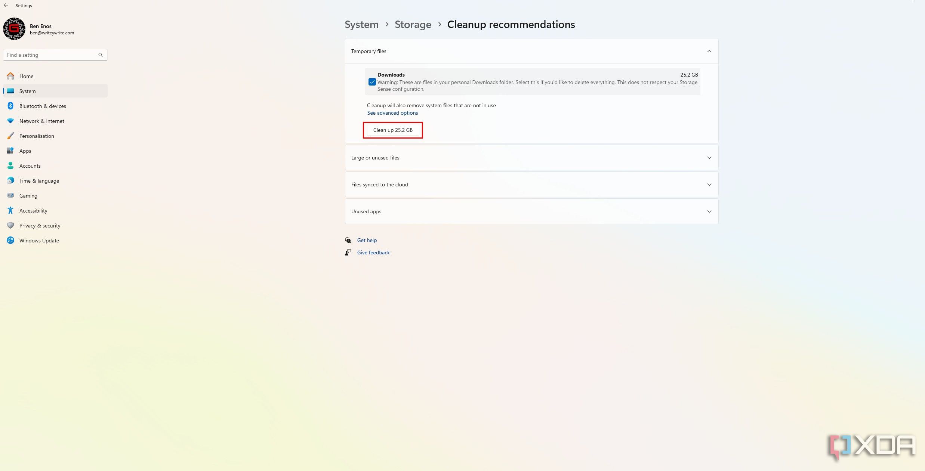Check the temporary files selection box
Screen dimensions: 925x471
tap(372, 81)
